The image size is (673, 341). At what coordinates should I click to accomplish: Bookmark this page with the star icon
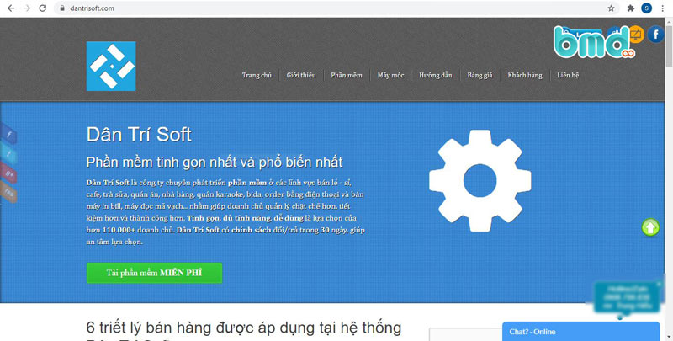pyautogui.click(x=612, y=8)
